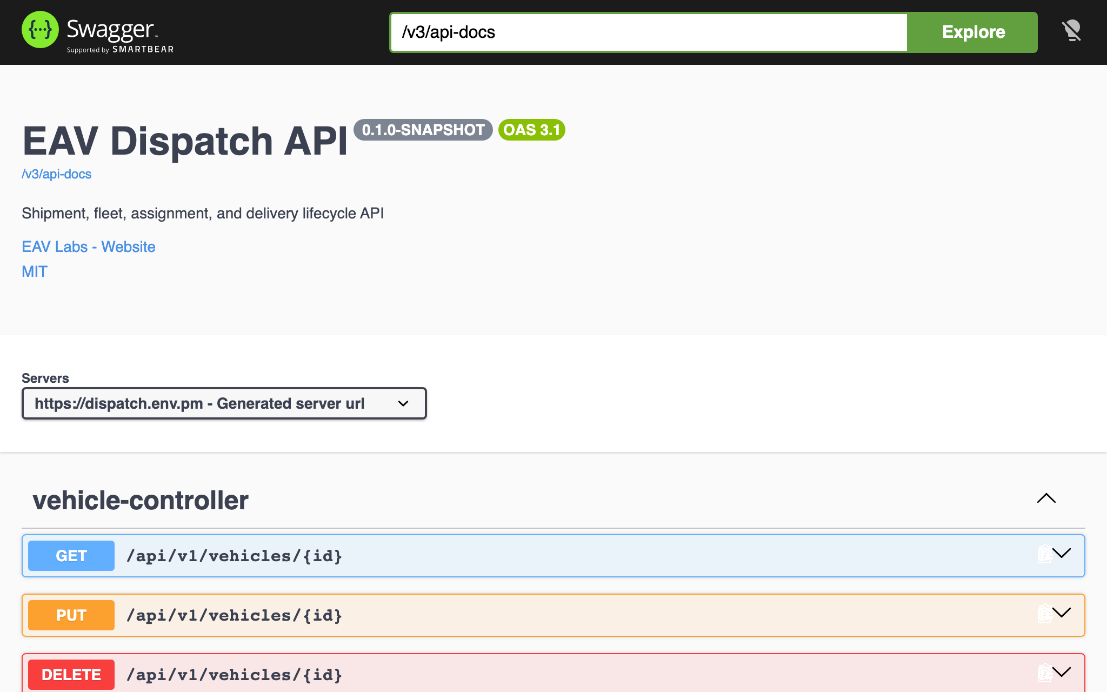Click the Swagger logo icon
The image size is (1107, 692).
[40, 30]
